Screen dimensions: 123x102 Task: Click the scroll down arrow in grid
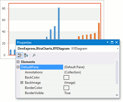pos(117,95)
